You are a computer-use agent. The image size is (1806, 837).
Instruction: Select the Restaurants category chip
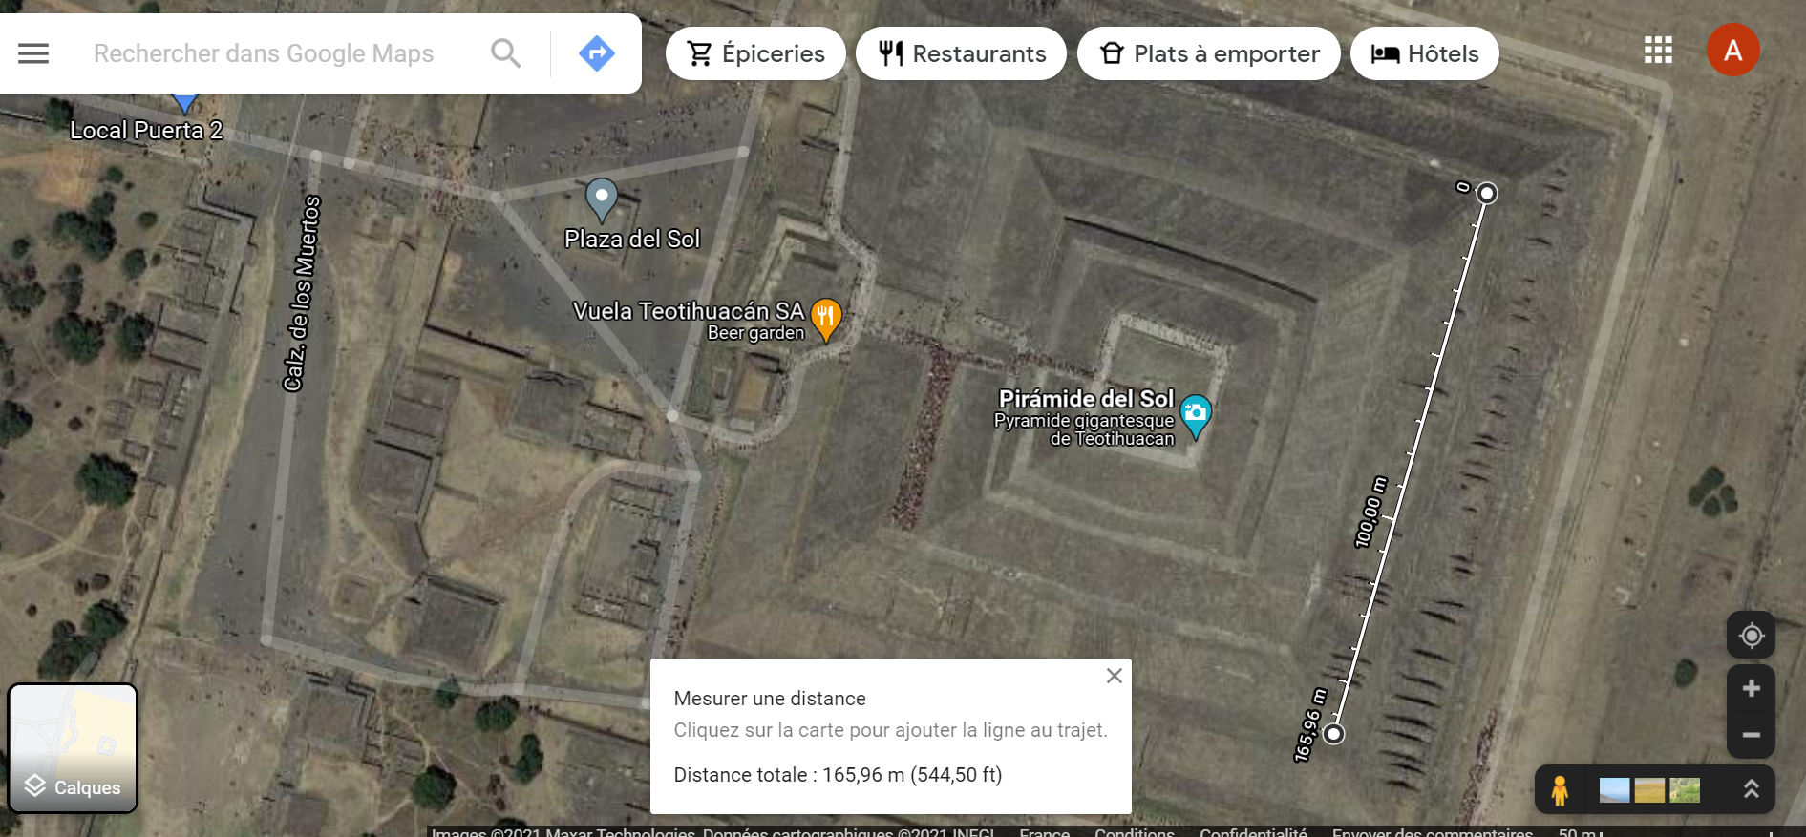961,53
